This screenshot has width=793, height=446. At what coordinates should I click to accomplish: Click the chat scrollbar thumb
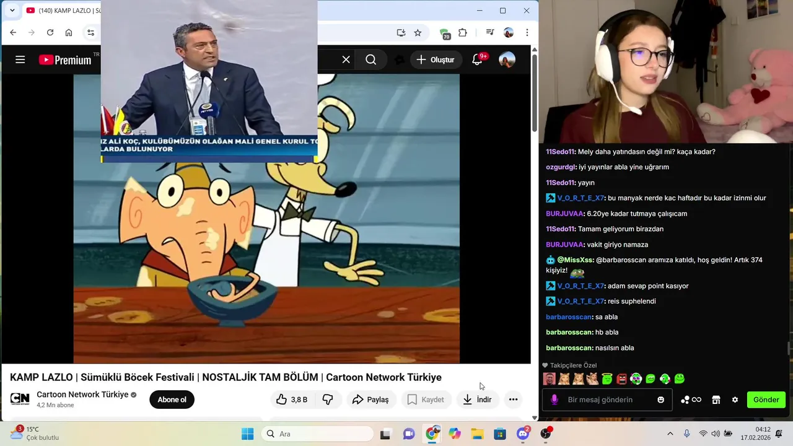point(789,348)
